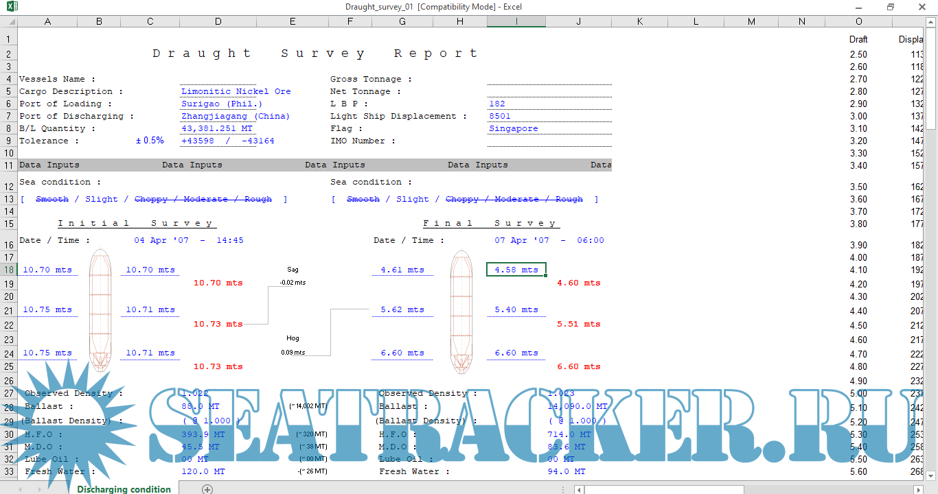Click the Excel application icon in title bar
Image resolution: width=938 pixels, height=494 pixels.
point(8,7)
